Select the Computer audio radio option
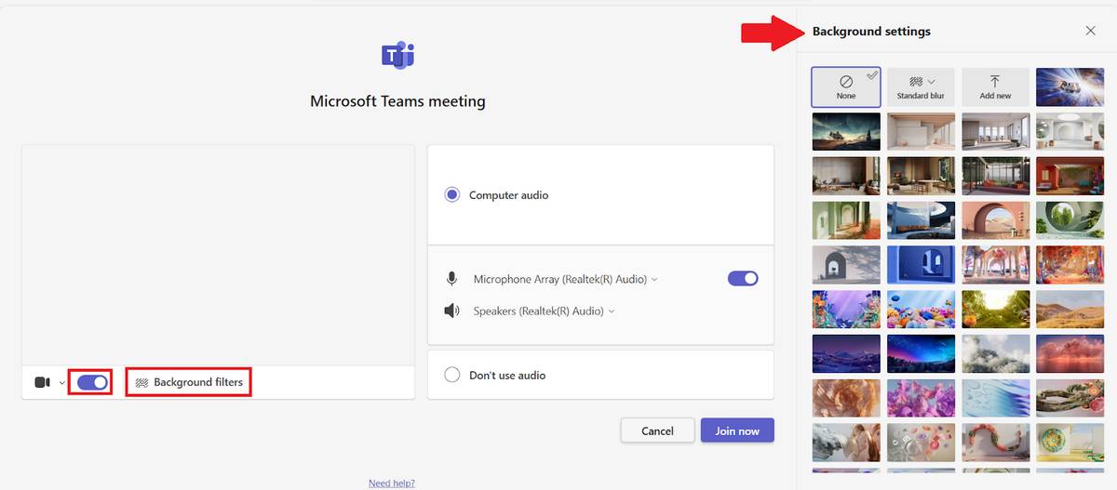1117x490 pixels. (452, 195)
